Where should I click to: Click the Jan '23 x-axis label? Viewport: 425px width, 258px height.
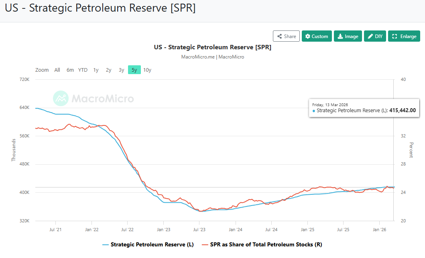pyautogui.click(x=163, y=230)
